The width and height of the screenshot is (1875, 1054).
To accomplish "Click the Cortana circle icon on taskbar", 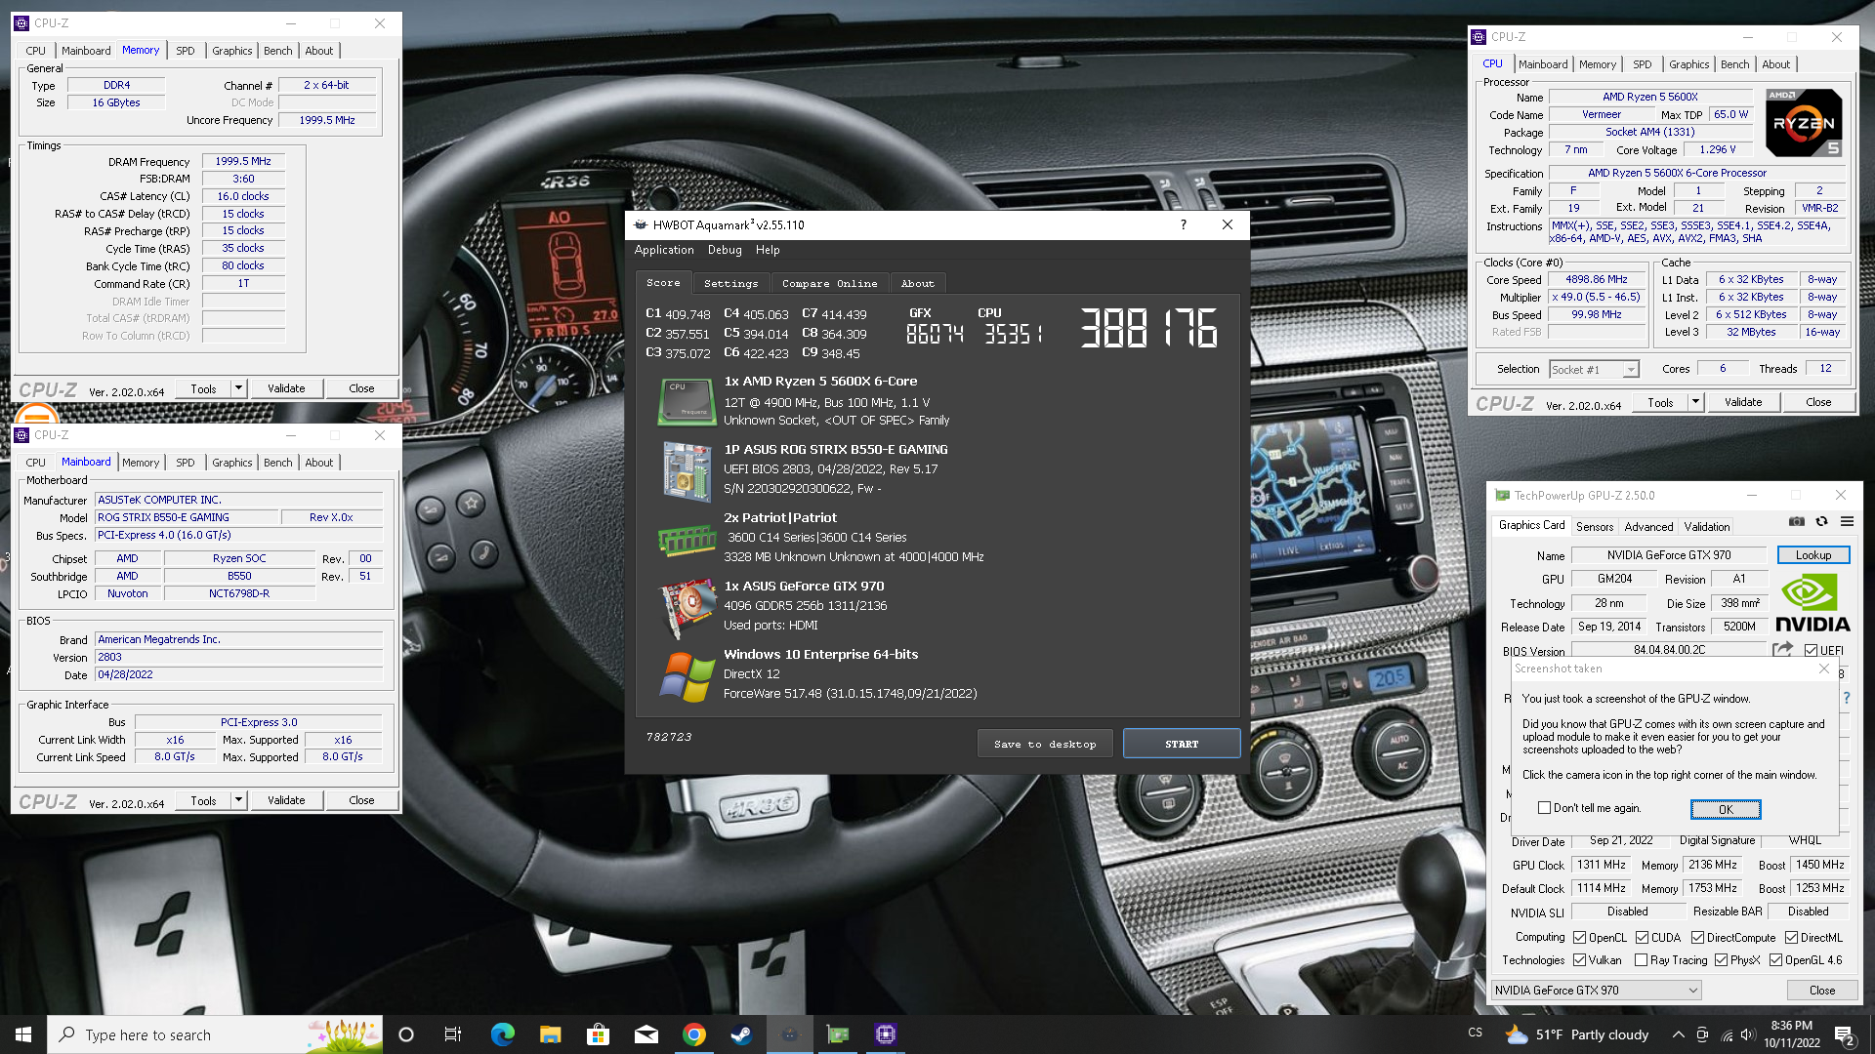I will [x=406, y=1034].
